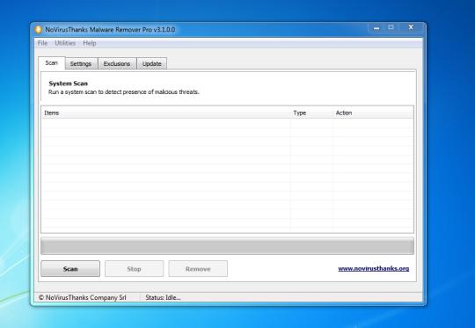Click '© NoVirusThanks Company Srl' status text
Image resolution: width=475 pixels, height=328 pixels.
82,298
